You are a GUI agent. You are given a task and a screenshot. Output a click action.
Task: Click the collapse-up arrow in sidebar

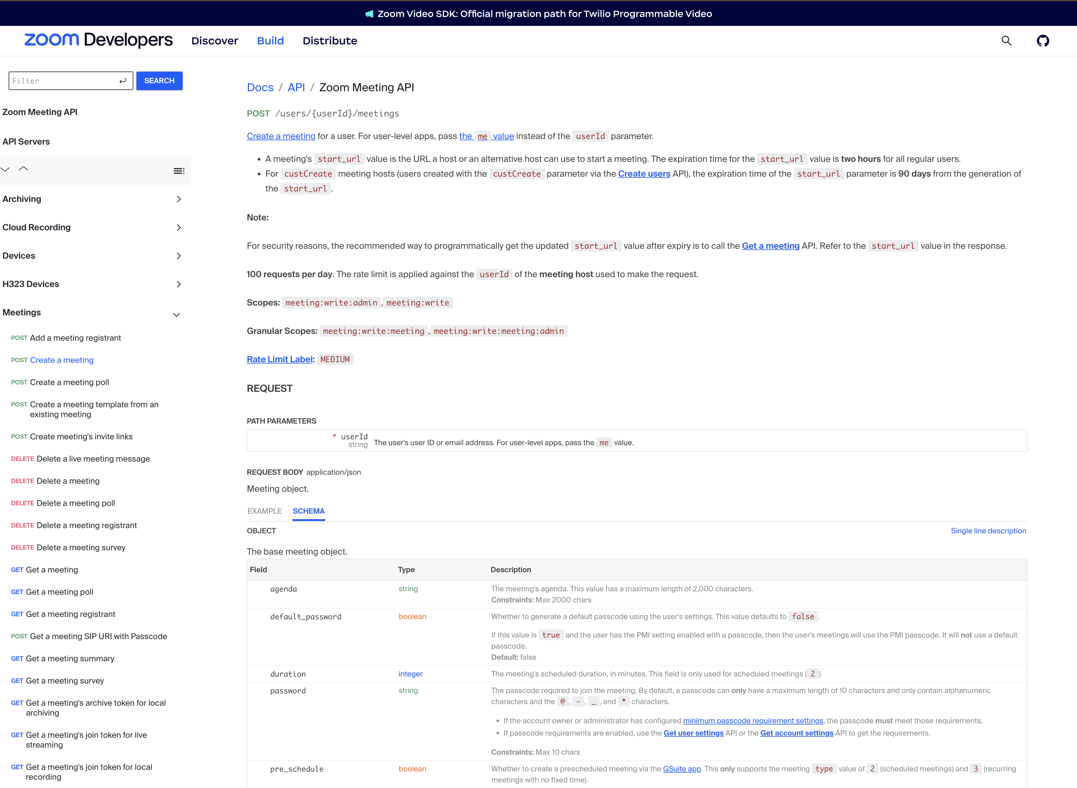click(x=23, y=168)
